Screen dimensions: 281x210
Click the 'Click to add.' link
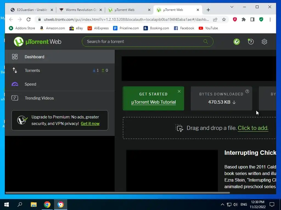point(253,128)
